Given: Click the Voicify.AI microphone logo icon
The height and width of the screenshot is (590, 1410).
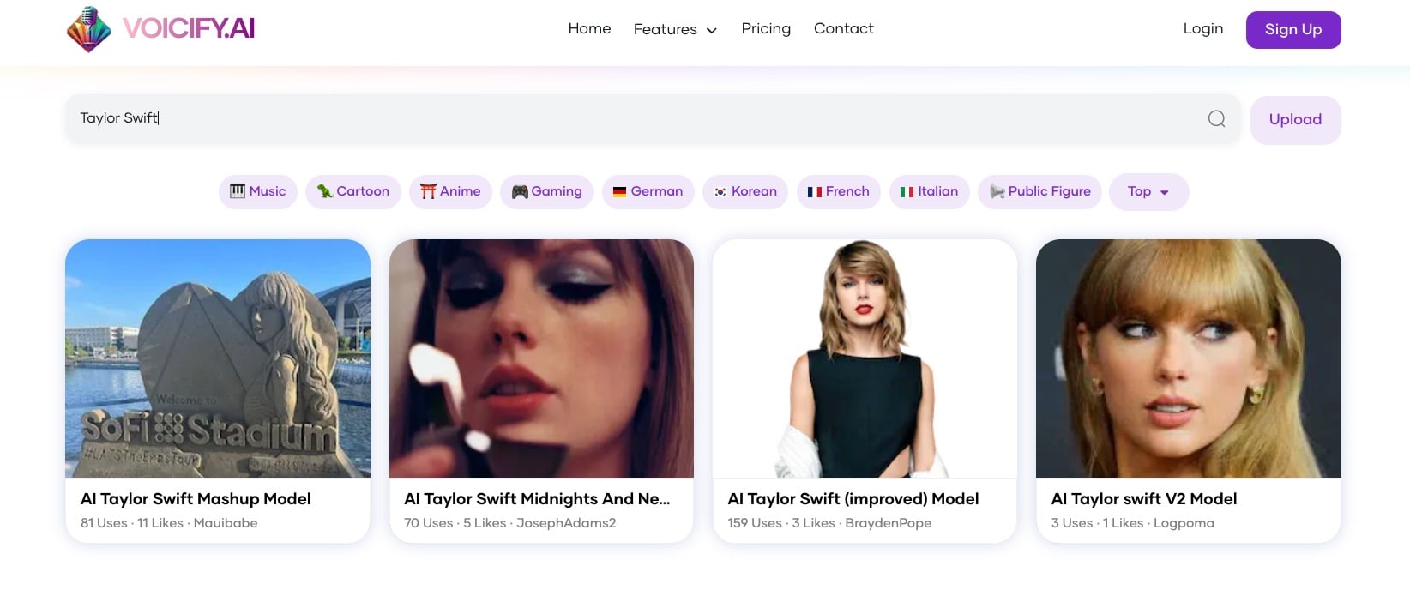Looking at the screenshot, I should point(89,30).
